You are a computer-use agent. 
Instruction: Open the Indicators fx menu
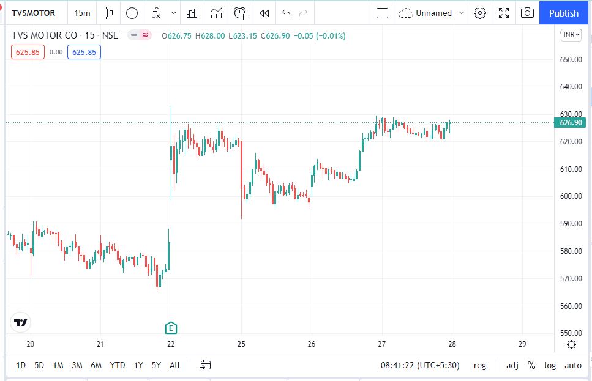point(157,13)
